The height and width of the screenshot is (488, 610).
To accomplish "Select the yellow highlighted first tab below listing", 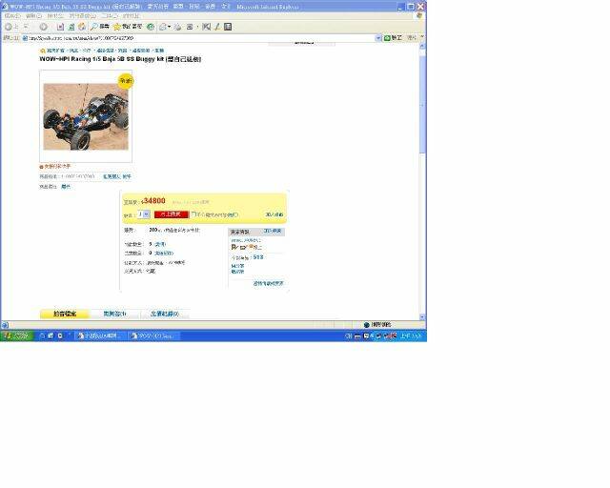I will [65, 314].
